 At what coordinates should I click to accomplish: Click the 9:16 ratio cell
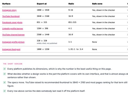[x=71, y=10]
